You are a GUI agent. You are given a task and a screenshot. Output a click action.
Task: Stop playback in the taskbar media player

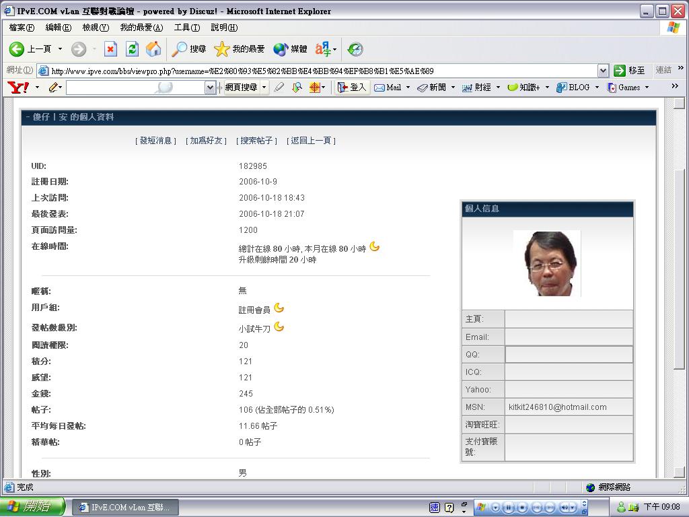(522, 507)
